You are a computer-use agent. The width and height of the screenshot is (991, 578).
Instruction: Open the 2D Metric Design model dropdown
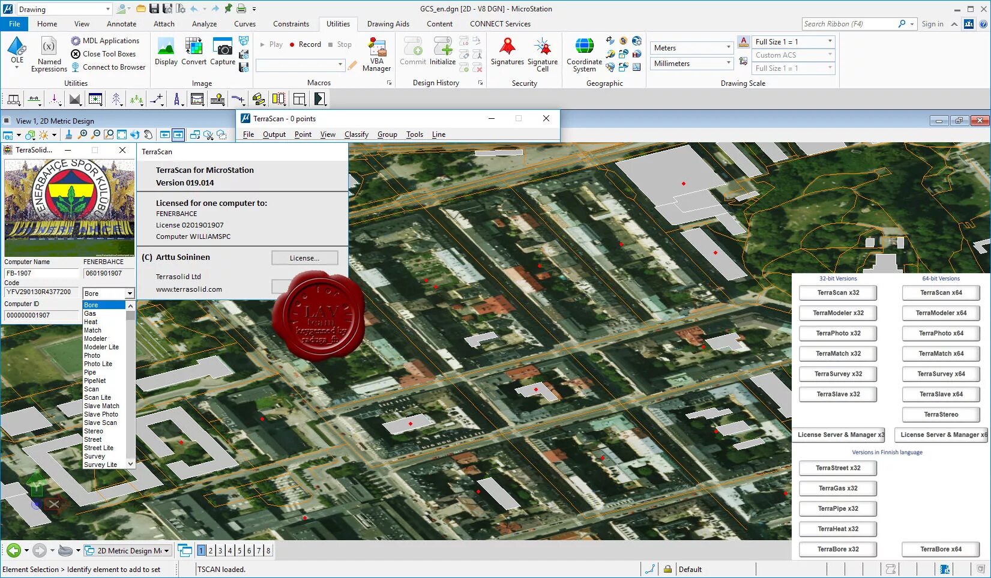pos(128,550)
